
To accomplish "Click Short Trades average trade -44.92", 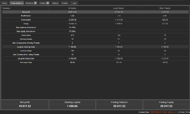I will click(165, 62).
